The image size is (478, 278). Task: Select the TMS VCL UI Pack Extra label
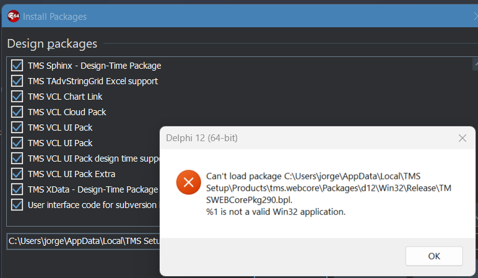71,174
